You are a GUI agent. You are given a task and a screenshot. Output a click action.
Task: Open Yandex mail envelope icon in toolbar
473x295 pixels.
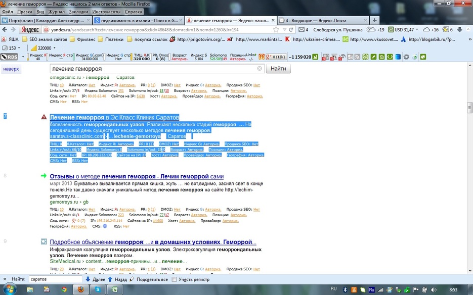[302, 29]
